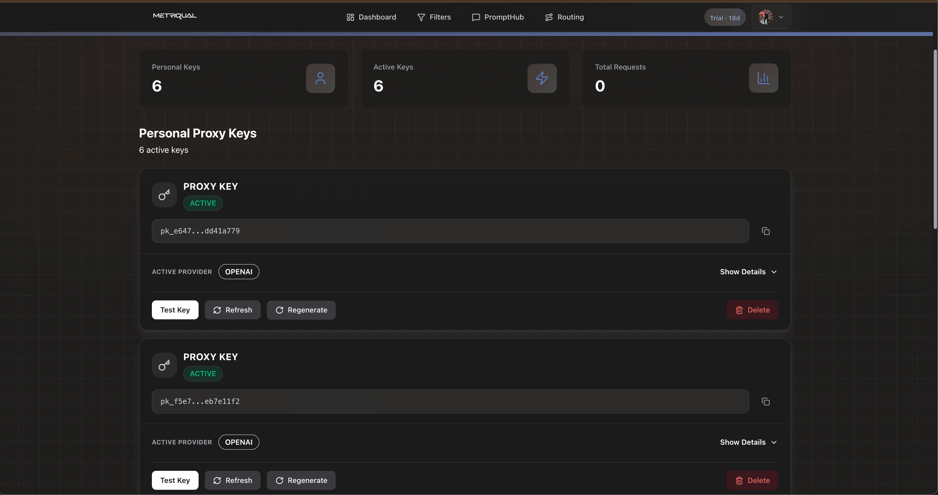Click the Active Keys lightning bolt icon
938x495 pixels.
[542, 78]
